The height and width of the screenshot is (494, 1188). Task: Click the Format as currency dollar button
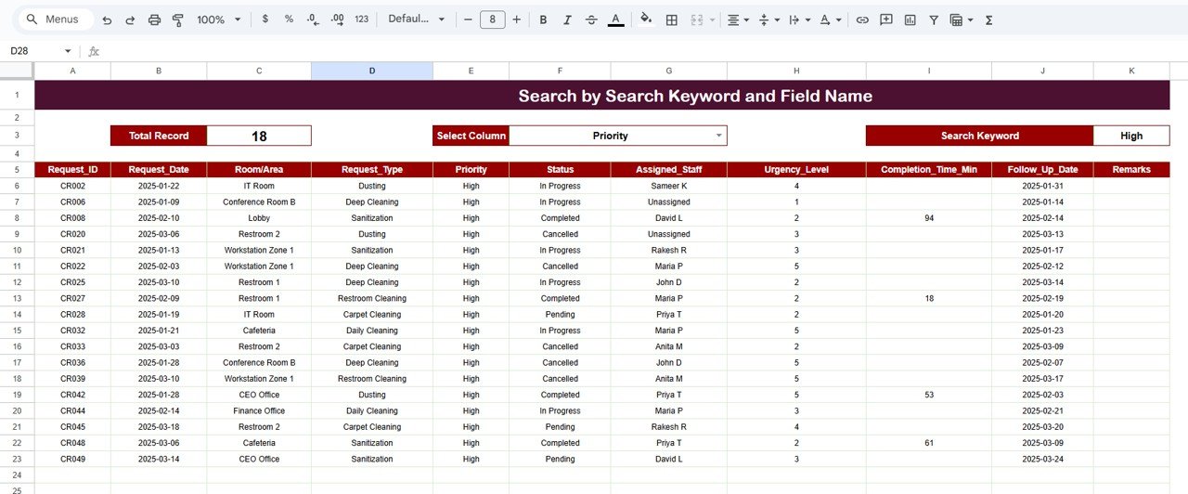[265, 19]
